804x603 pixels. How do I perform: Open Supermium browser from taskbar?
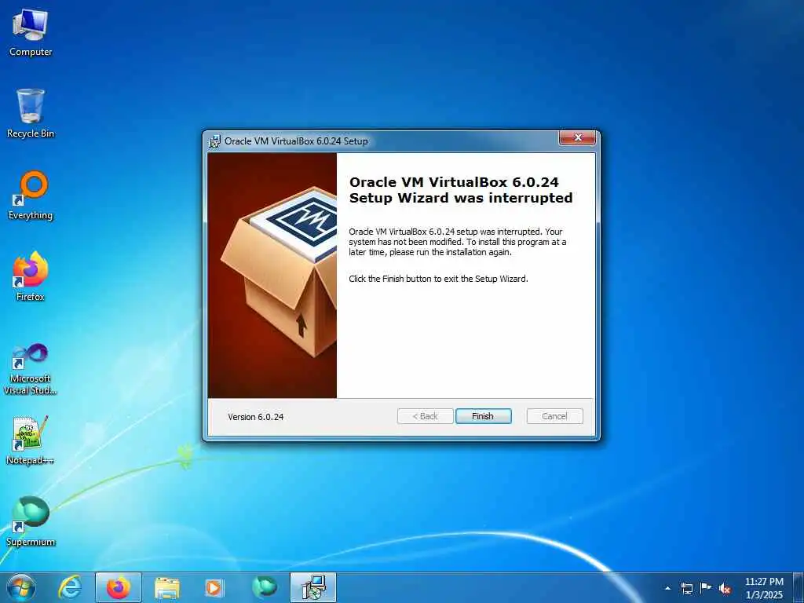point(264,587)
